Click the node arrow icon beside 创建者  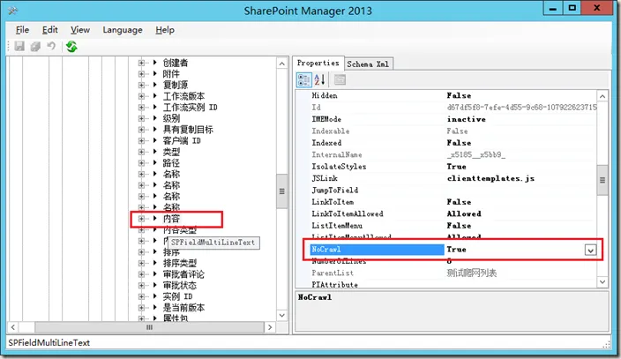(x=155, y=63)
